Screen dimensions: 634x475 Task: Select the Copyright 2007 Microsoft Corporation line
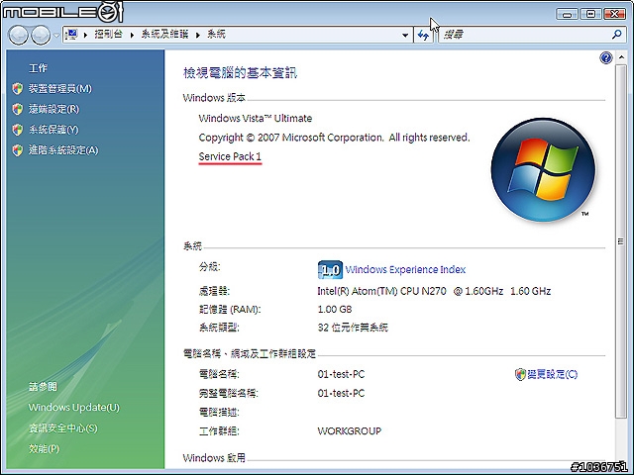coord(334,138)
